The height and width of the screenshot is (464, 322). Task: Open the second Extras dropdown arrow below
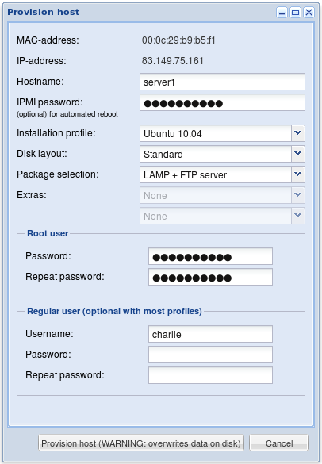[x=298, y=216]
